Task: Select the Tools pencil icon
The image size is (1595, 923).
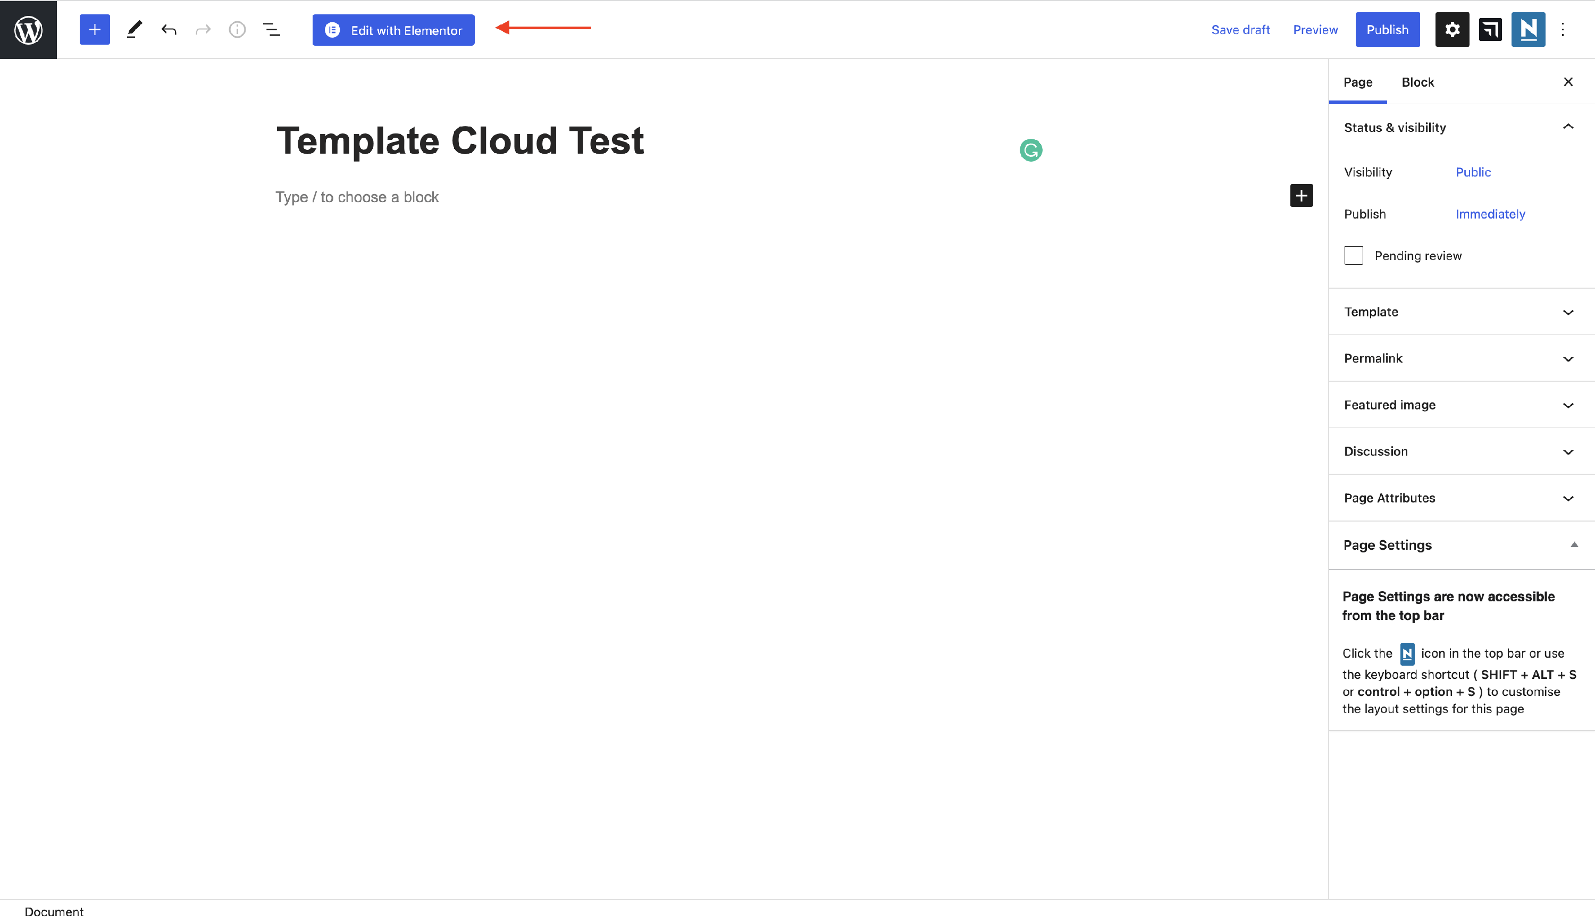Action: click(134, 30)
